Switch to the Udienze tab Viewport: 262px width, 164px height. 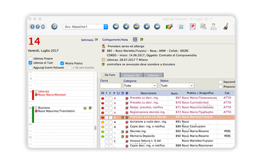pos(153,75)
